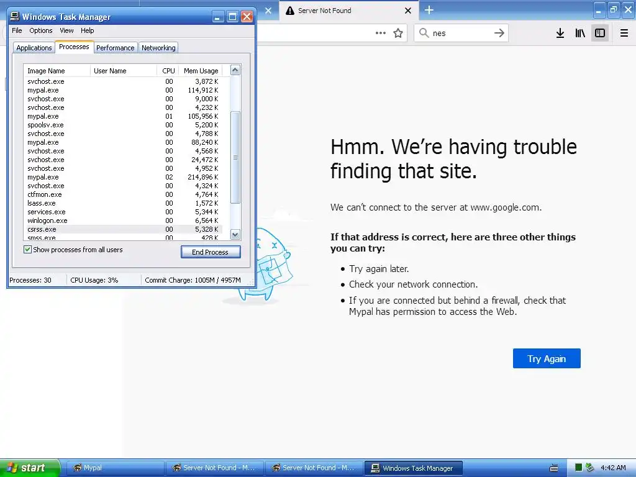Open the hamburger application menu
636x477 pixels.
[x=624, y=33]
